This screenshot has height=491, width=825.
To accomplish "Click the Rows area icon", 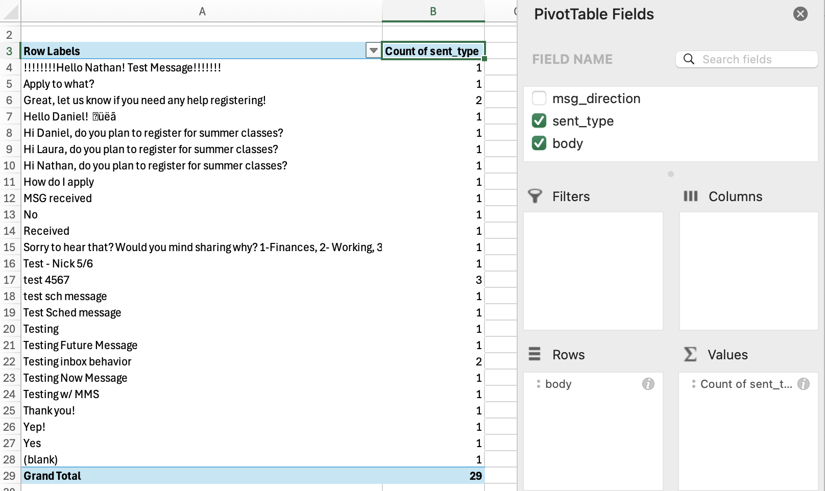I will [535, 354].
